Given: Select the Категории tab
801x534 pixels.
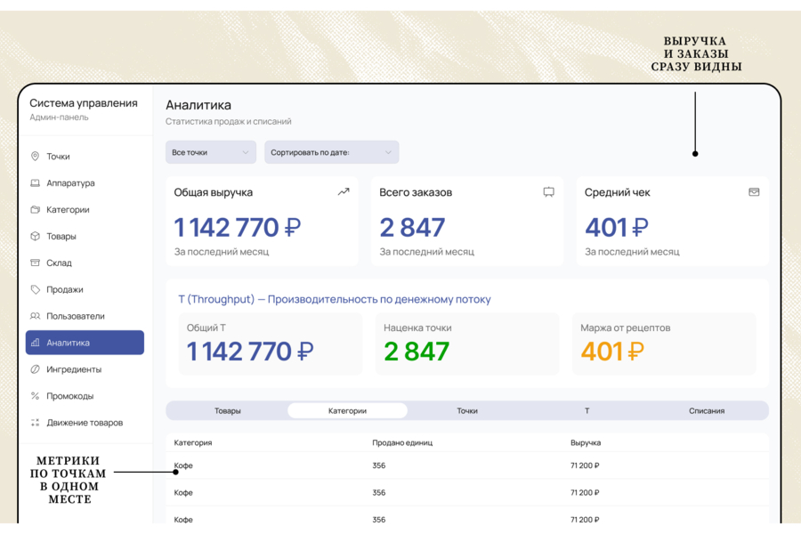Looking at the screenshot, I should coord(347,411).
